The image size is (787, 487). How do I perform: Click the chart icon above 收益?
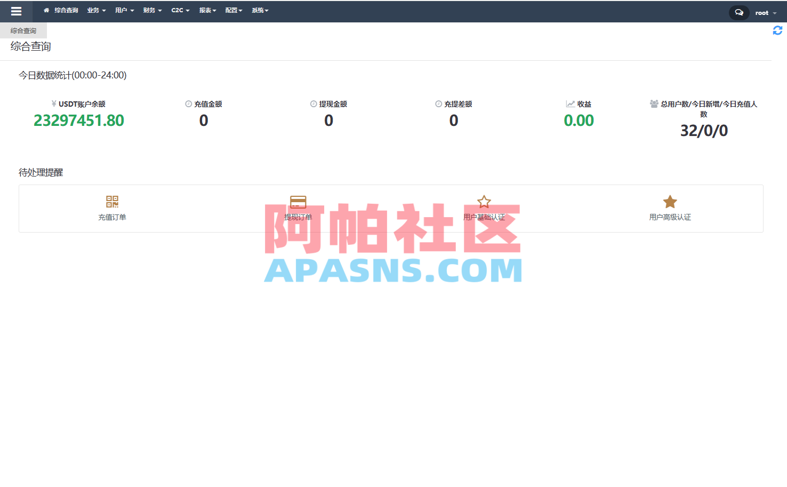pyautogui.click(x=569, y=103)
